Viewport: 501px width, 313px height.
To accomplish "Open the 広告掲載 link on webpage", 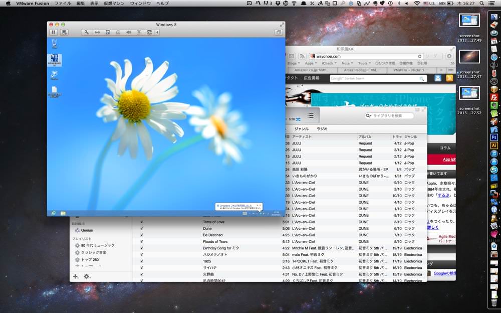I will 312,78.
